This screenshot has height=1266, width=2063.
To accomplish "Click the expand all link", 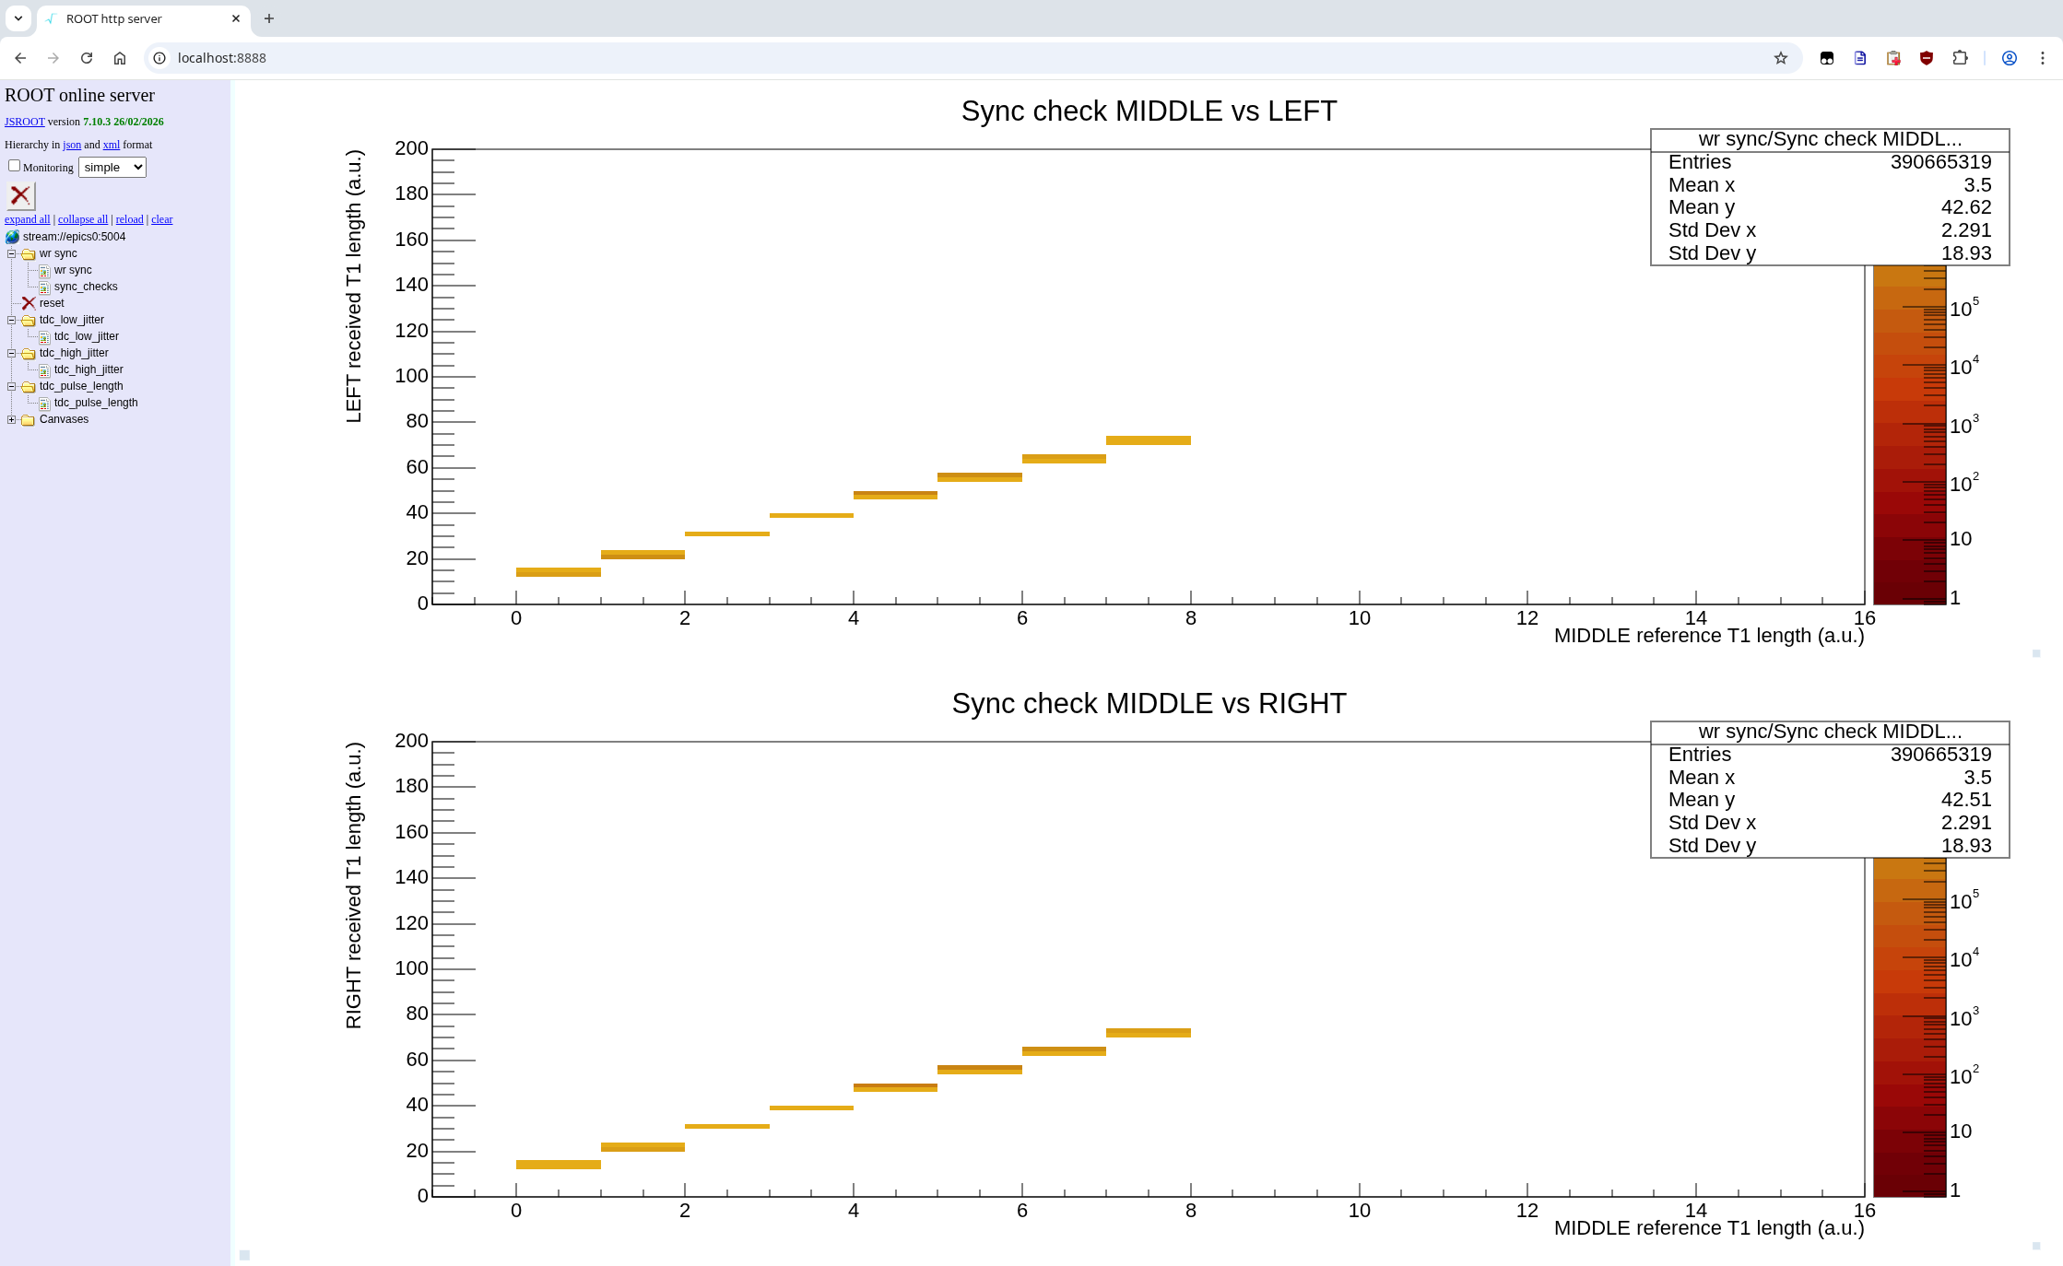I will pyautogui.click(x=28, y=219).
